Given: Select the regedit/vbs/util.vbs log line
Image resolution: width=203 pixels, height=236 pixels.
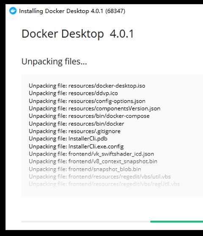Looking at the screenshot, I should [100, 177].
